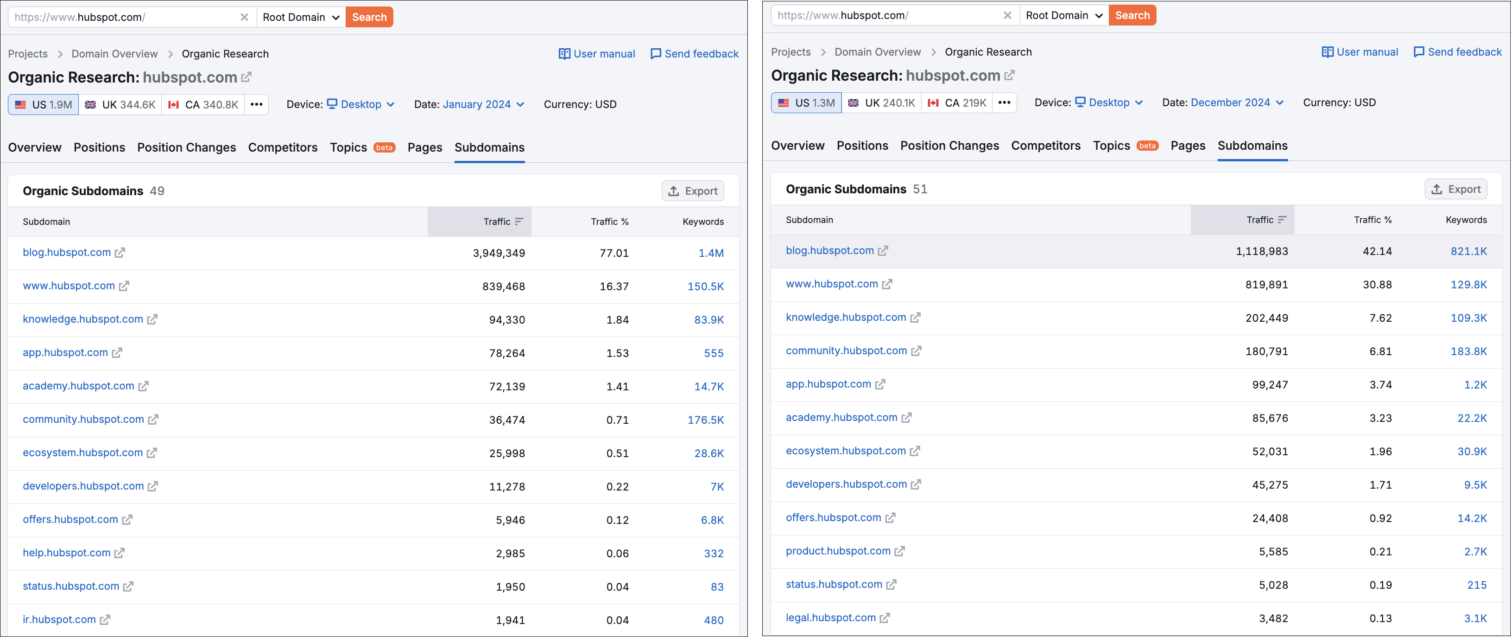Switch to Topics beta tab in right panel
Screen dimensions: 1511x637
tap(1125, 146)
